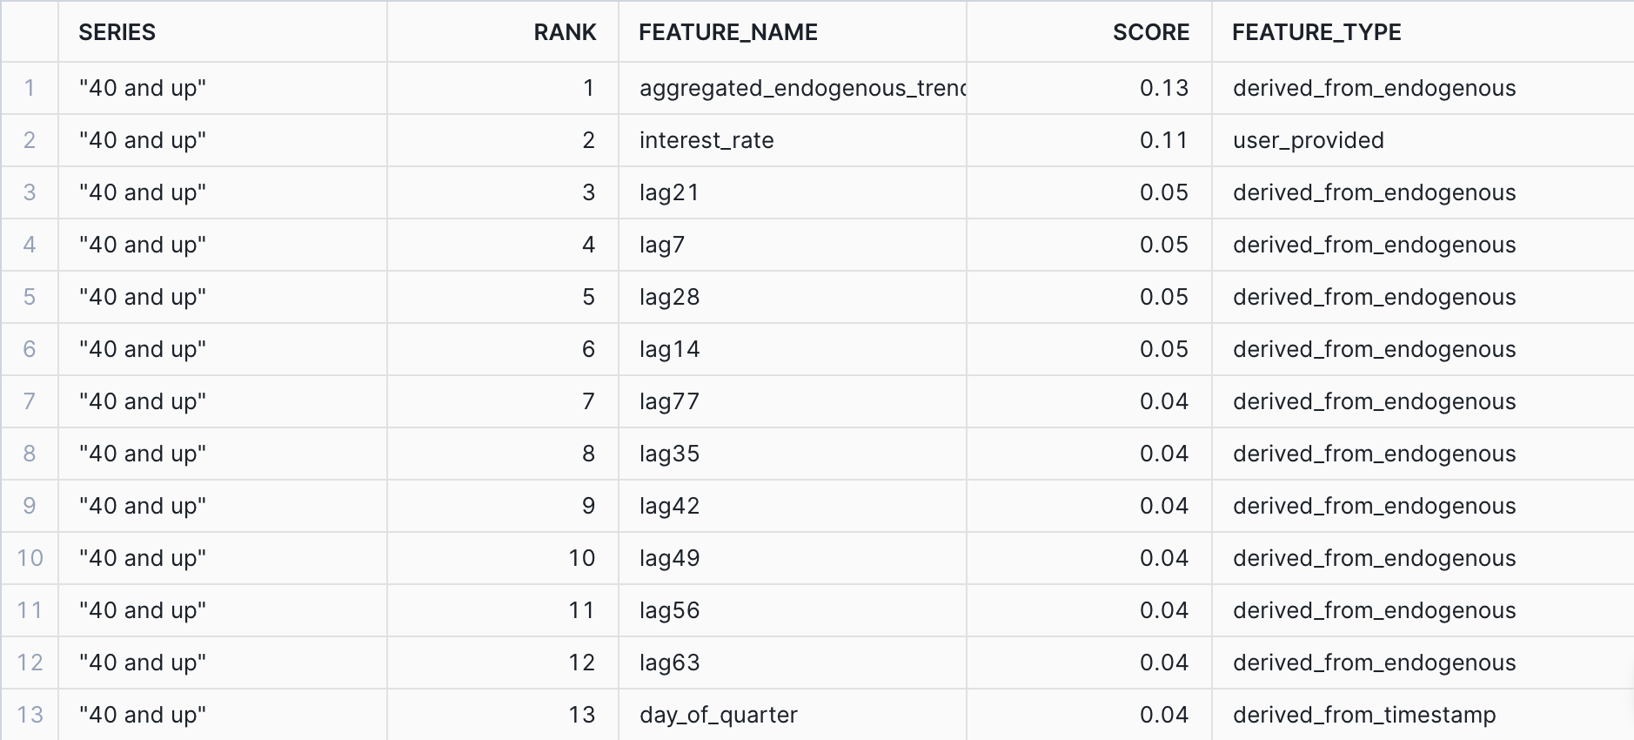Click the SERIES column header
1634x740 pixels.
tap(117, 32)
